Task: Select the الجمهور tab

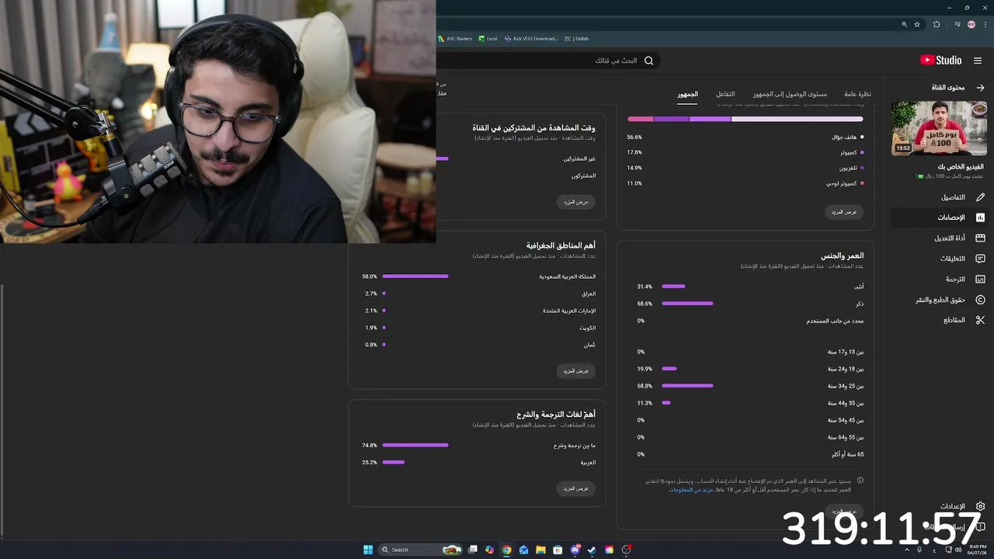Action: [x=687, y=94]
